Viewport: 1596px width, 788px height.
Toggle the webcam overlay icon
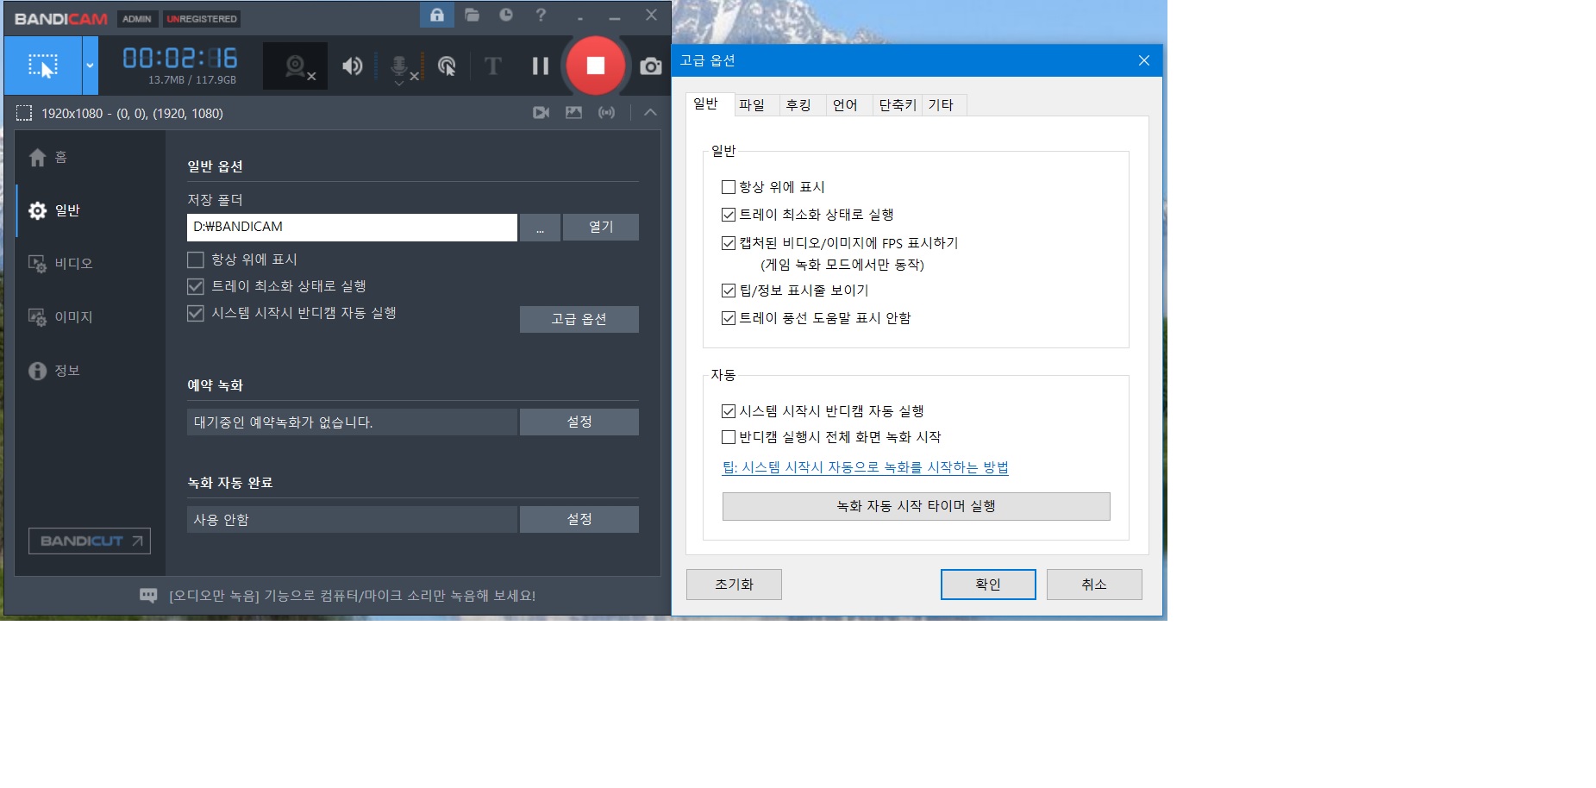296,66
